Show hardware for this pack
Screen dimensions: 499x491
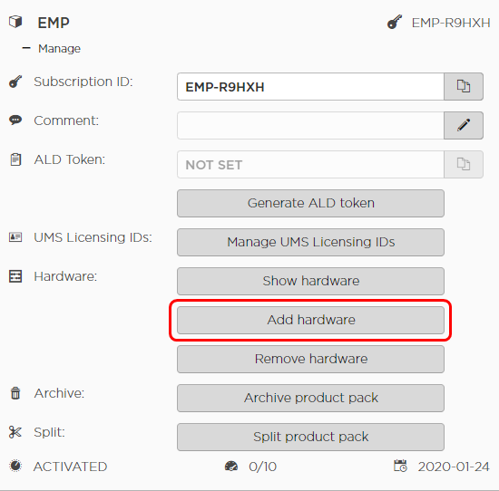tap(310, 281)
